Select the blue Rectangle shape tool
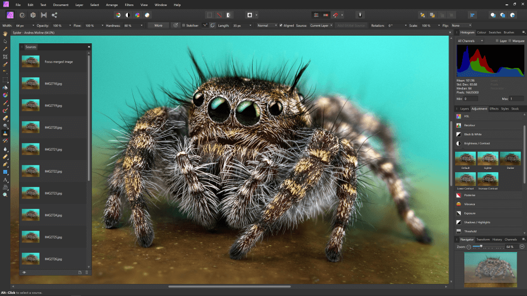The image size is (527, 296). pos(5,172)
